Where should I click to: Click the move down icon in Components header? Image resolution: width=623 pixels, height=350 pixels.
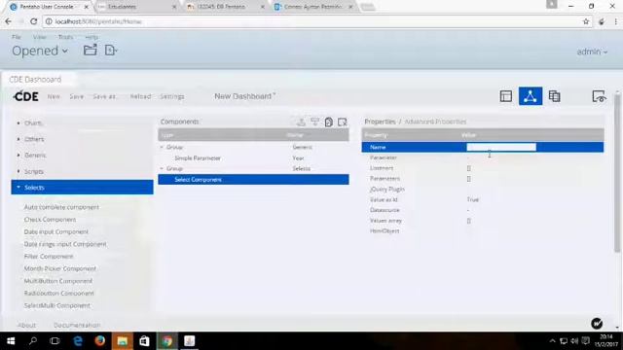tap(314, 122)
